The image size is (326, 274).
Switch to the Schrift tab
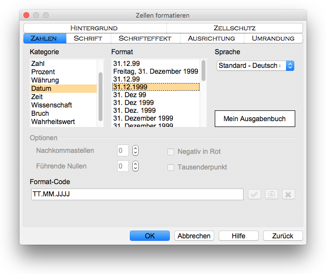[87, 38]
